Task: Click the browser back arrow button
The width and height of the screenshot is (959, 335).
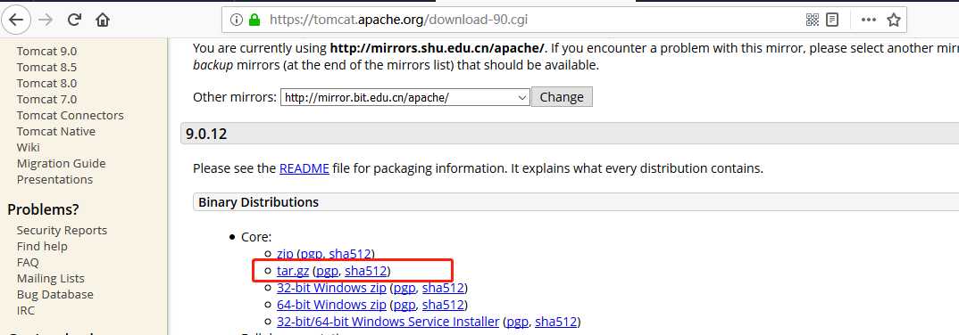Action: coord(16,20)
